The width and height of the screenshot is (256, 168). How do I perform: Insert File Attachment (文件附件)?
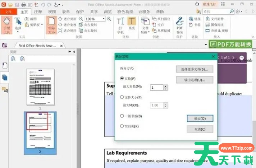[215, 19]
